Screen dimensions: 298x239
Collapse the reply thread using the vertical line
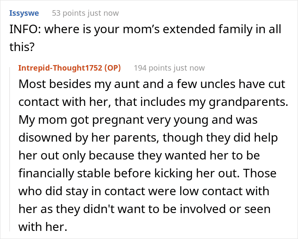11,149
